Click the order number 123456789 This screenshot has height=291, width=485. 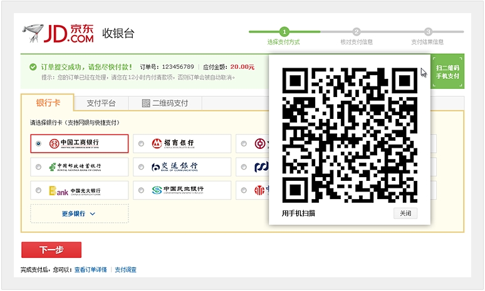click(178, 67)
